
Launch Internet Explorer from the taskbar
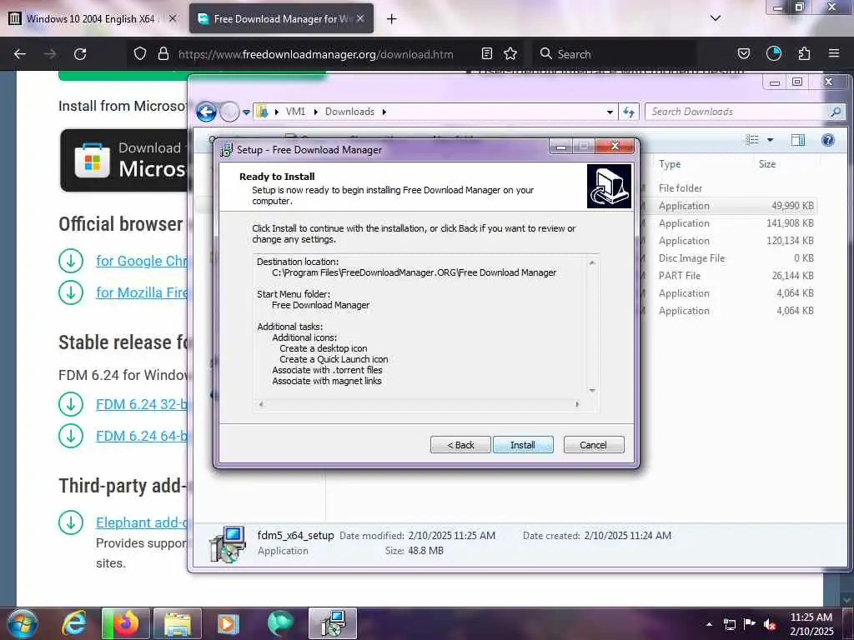click(x=73, y=623)
